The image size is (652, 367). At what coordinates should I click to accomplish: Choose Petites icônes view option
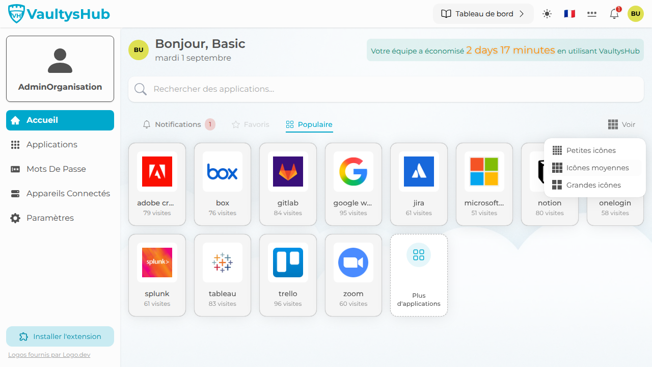595,150
